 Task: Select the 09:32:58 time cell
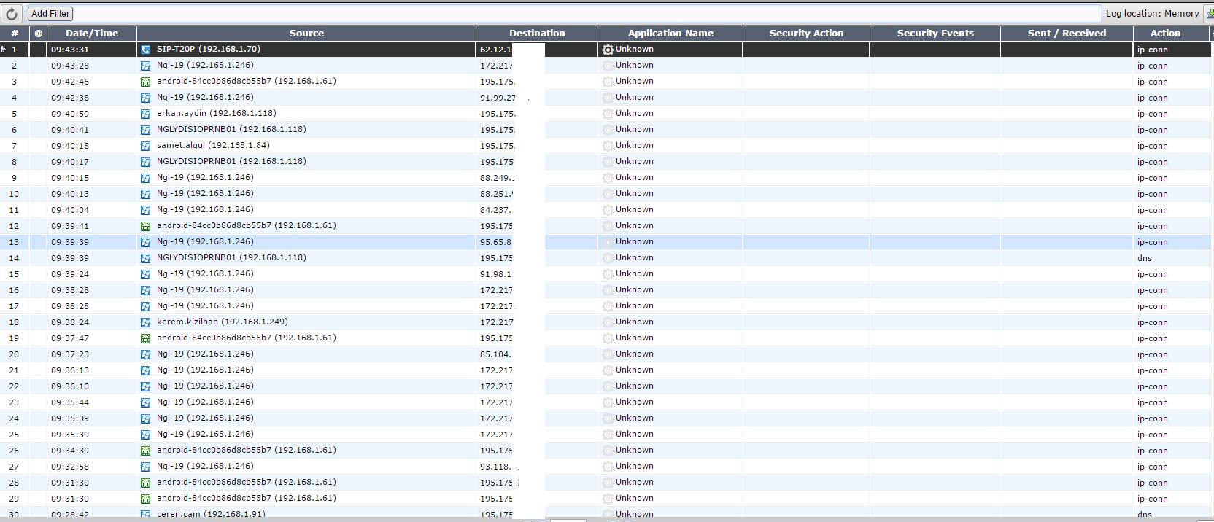coord(70,467)
